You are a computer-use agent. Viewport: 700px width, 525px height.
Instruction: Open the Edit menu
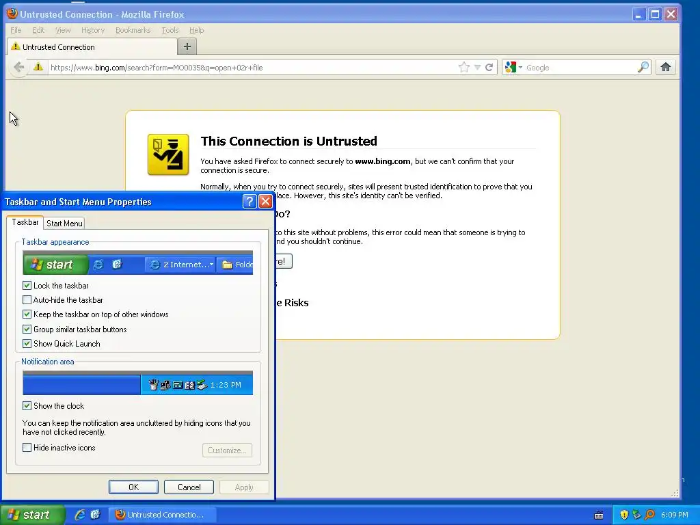(38, 30)
